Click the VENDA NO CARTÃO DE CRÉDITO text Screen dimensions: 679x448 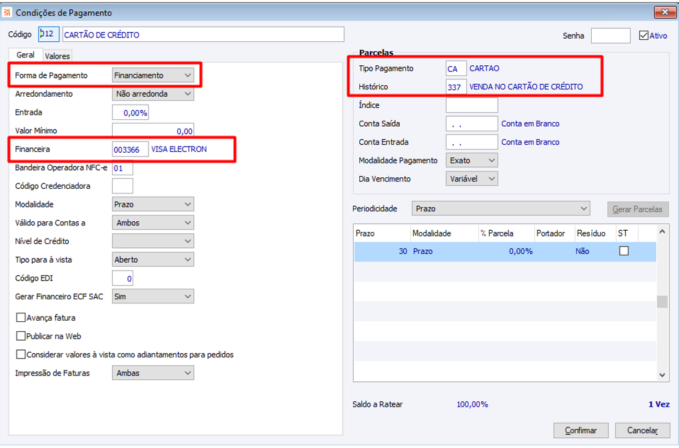click(526, 87)
